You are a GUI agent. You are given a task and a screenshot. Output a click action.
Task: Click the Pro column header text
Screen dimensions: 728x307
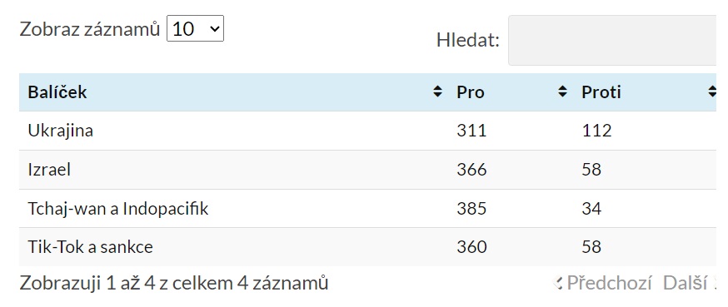click(x=471, y=92)
